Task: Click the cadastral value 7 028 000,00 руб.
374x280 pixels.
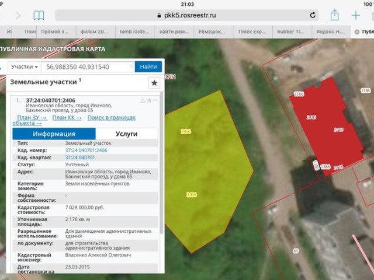Action: click(85, 208)
